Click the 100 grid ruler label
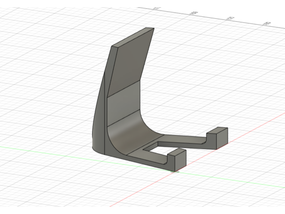Viewport: 285px width, 214px height. tap(193, 13)
